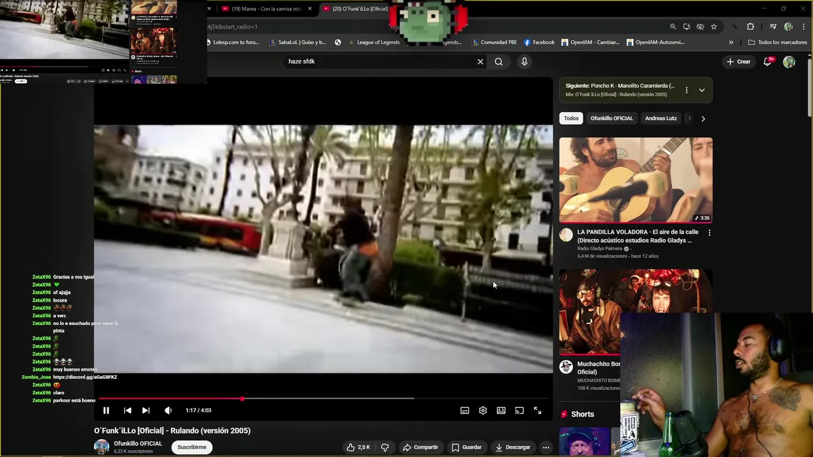Save video with the Guardar button

pyautogui.click(x=466, y=447)
